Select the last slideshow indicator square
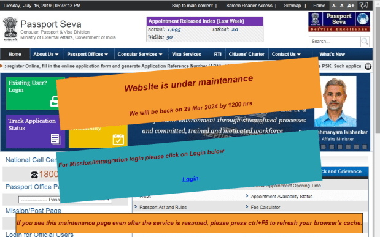Image resolution: width=380 pixels, height=237 pixels. pos(364,146)
